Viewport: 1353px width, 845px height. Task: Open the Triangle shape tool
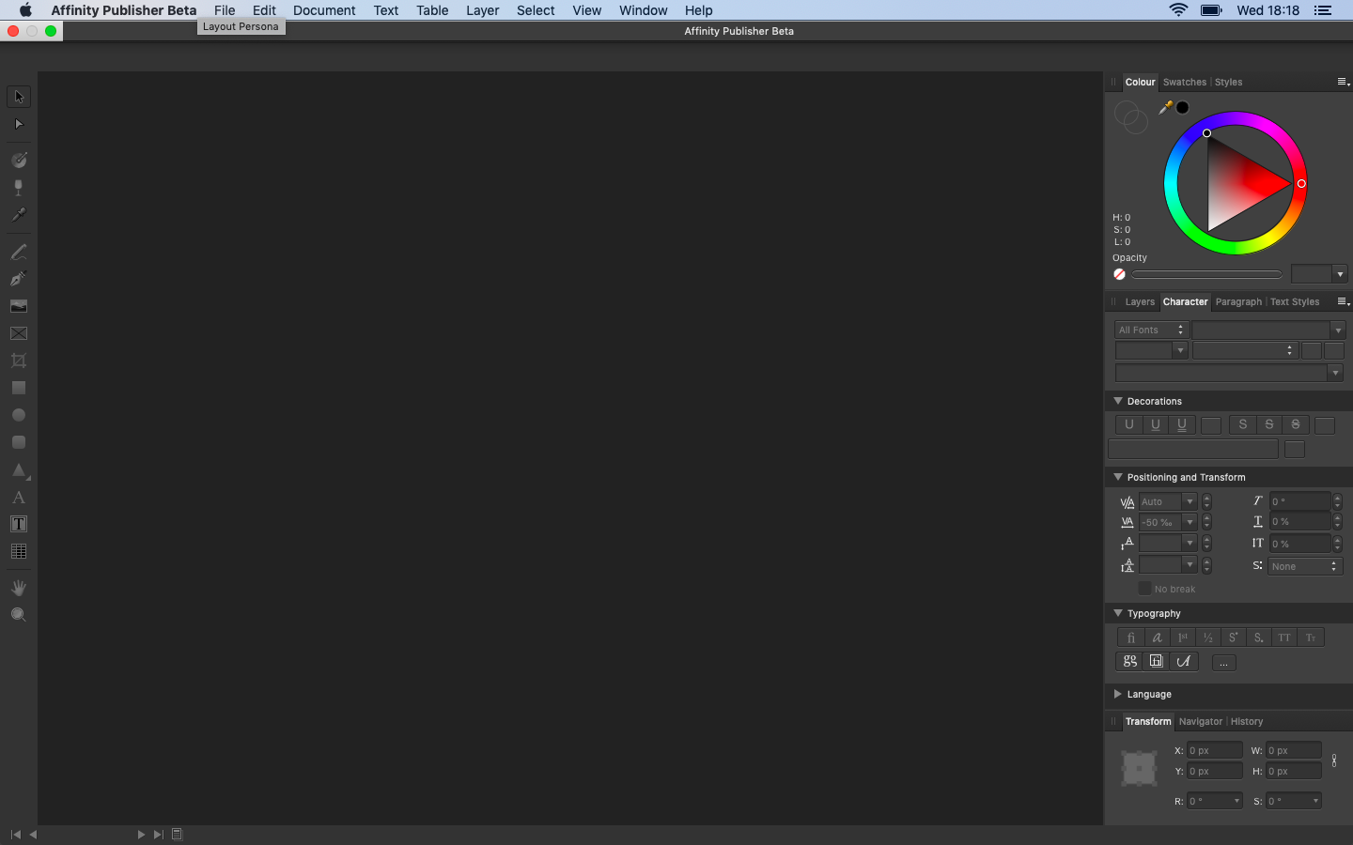(19, 469)
